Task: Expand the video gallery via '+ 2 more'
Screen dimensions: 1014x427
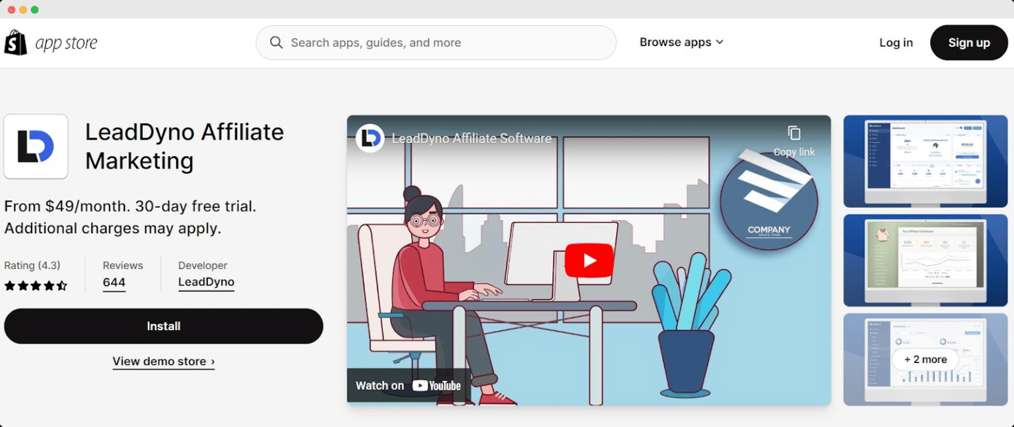Action: tap(925, 360)
